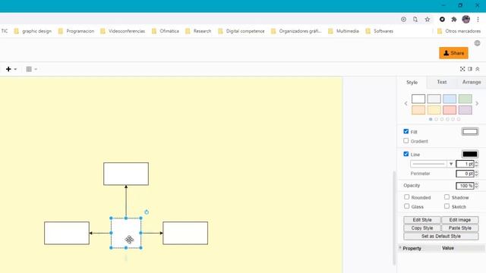Select the yellow style swatch

(434, 110)
